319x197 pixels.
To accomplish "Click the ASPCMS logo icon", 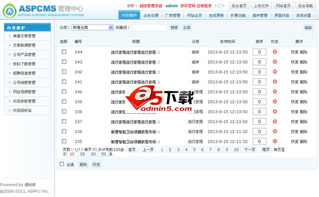I will pos(9,10).
